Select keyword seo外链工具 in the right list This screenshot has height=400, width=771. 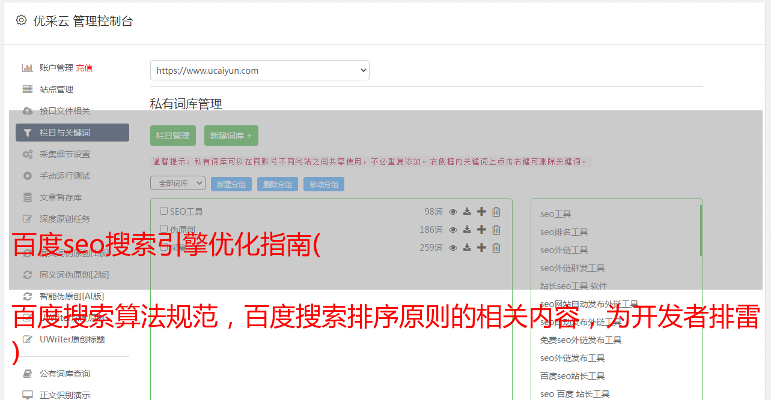(564, 250)
